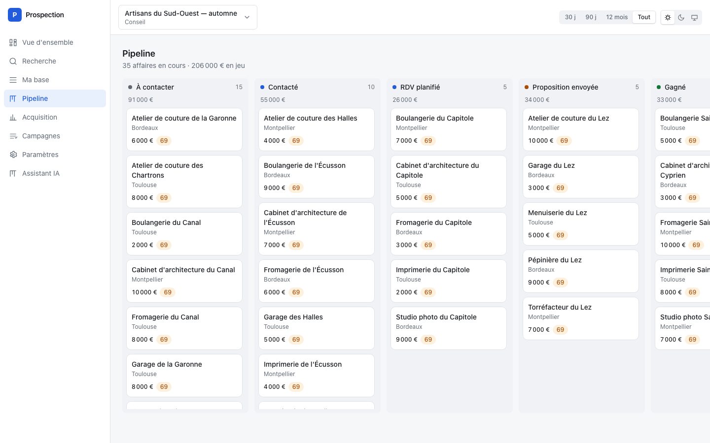The width and height of the screenshot is (710, 443).
Task: Open Fromagerie de l'Écusson card
Action: [x=317, y=281]
